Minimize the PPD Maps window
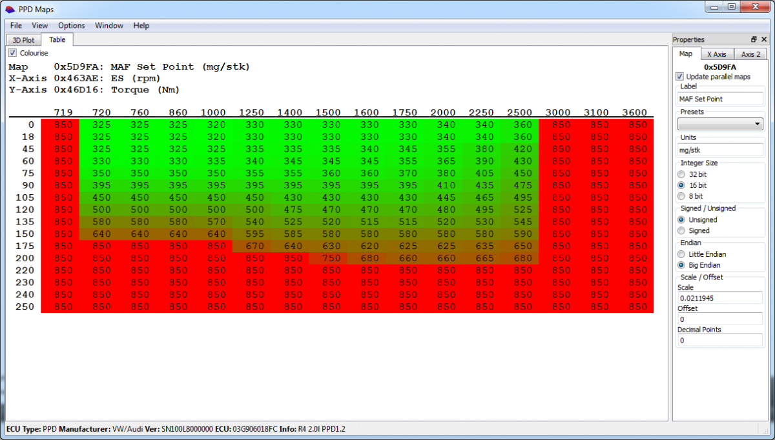This screenshot has height=440, width=775. click(x=714, y=6)
